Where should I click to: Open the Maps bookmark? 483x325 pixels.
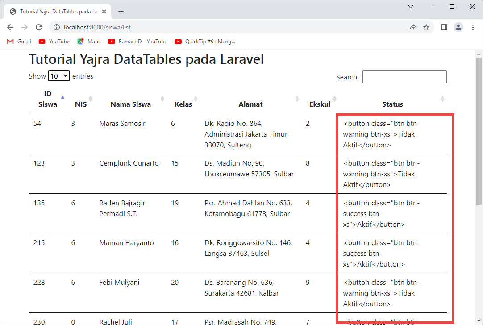click(x=89, y=42)
